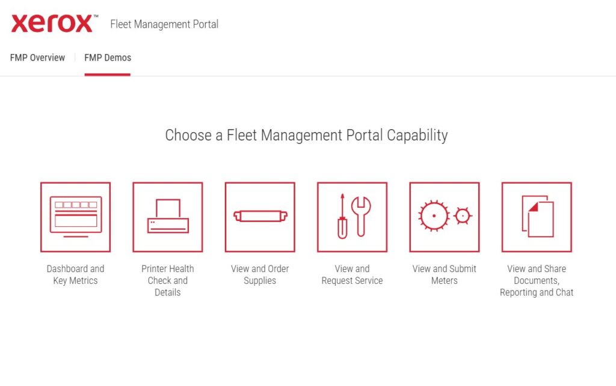
Task: Follow the View and Order Supplies link
Action: point(260,275)
